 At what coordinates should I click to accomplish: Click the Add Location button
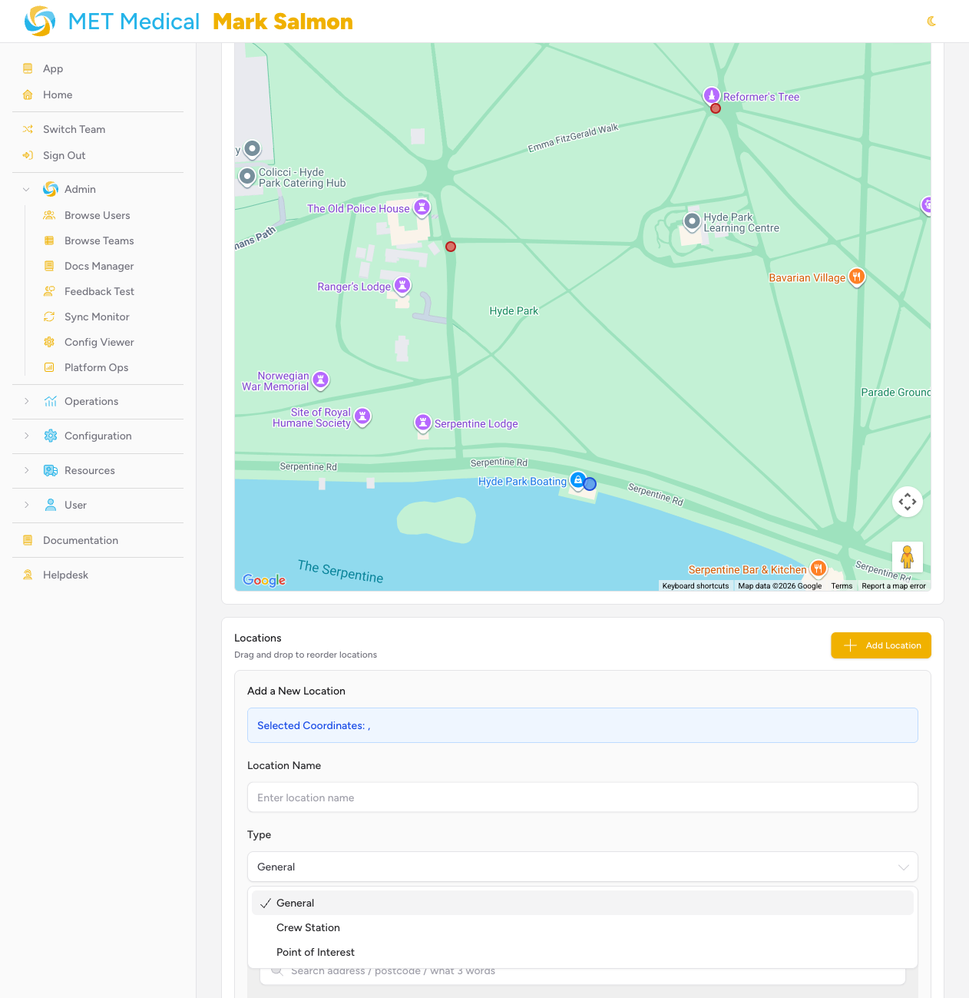[881, 645]
